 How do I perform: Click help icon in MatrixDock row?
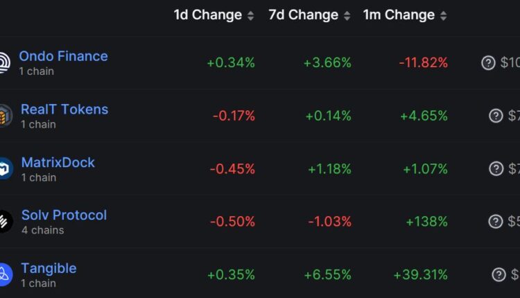(496, 168)
